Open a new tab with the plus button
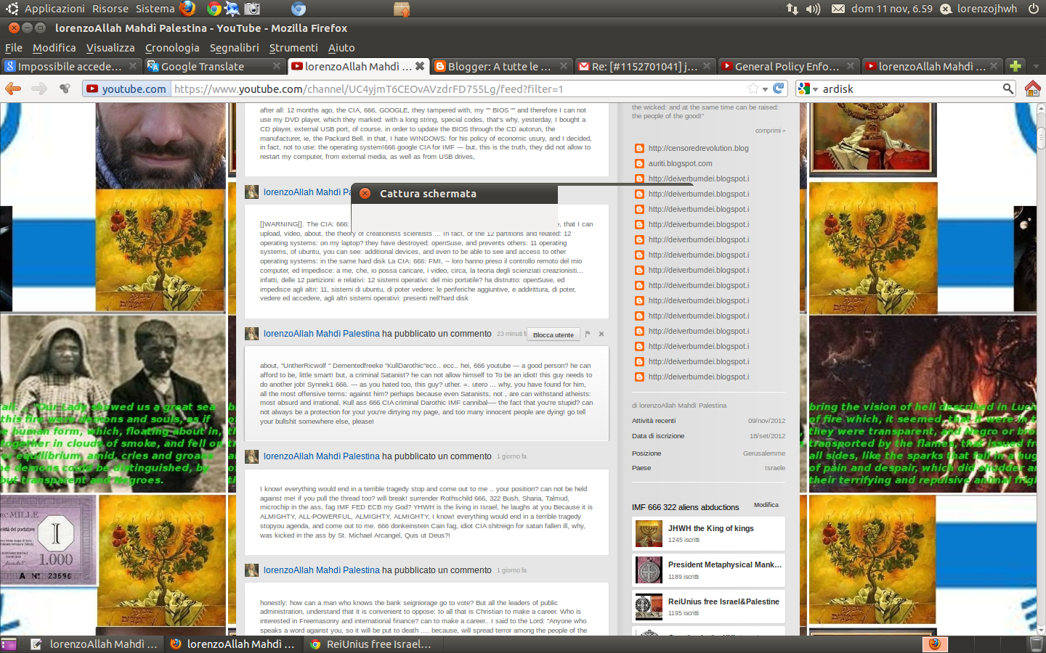The height and width of the screenshot is (653, 1046). tap(1015, 66)
